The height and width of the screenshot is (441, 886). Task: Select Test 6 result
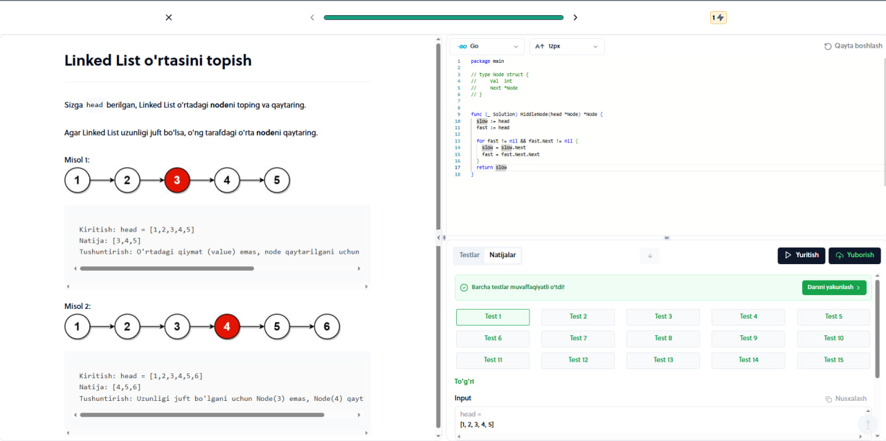coord(493,339)
